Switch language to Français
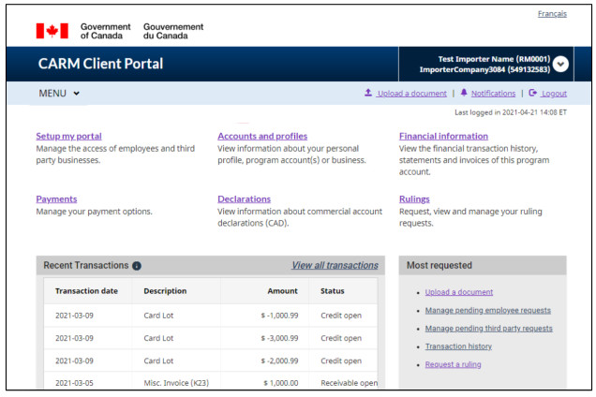Image resolution: width=596 pixels, height=397 pixels. [x=551, y=14]
